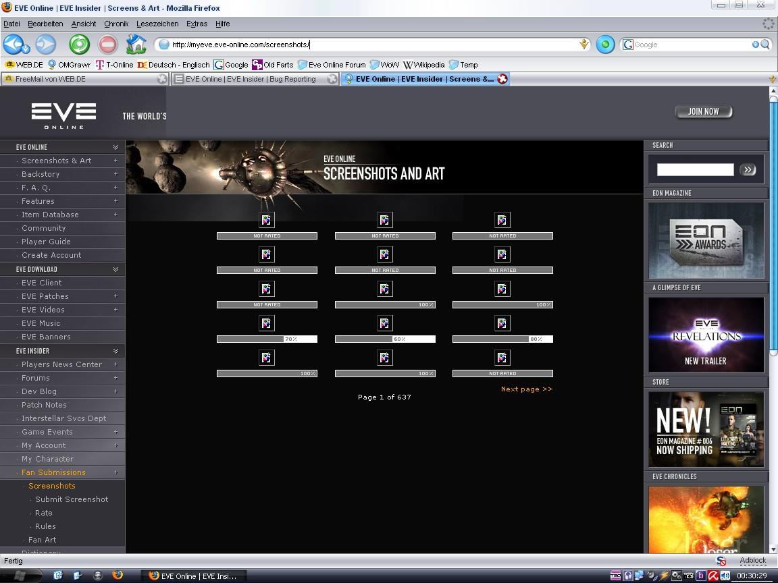Collapse the EVE DOWNLOAD sidebar section
Viewport: 778px width, 583px height.
click(x=115, y=269)
